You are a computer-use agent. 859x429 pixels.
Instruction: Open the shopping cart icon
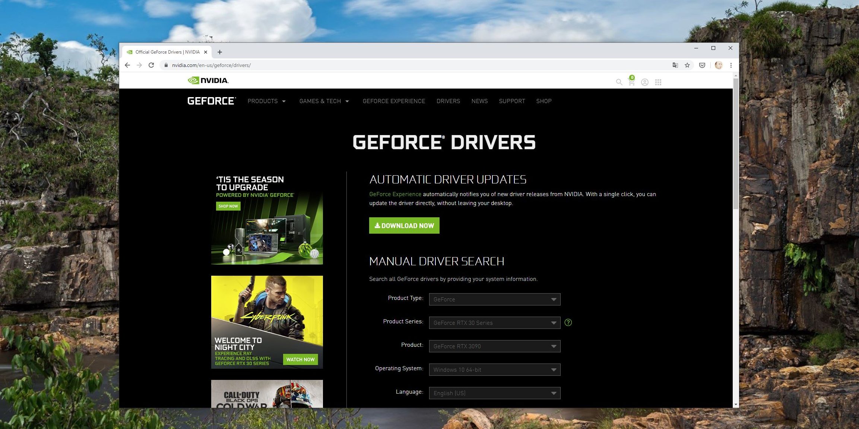[631, 81]
